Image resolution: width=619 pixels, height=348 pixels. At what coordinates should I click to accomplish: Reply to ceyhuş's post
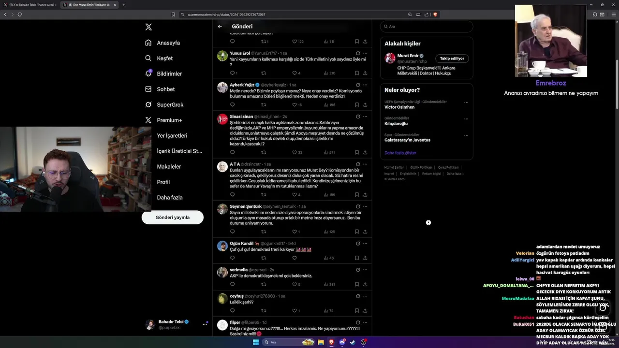click(233, 311)
